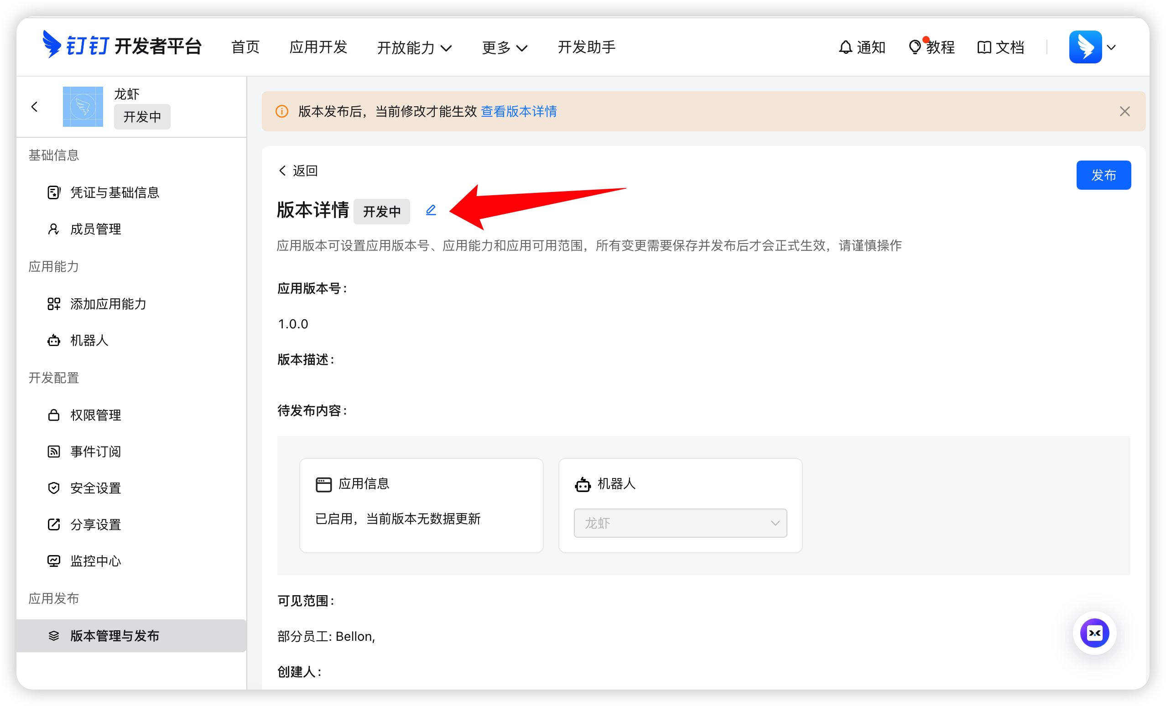Open the 机器人 configuration in the sidebar
Viewport: 1166px width, 706px height.
pos(88,340)
